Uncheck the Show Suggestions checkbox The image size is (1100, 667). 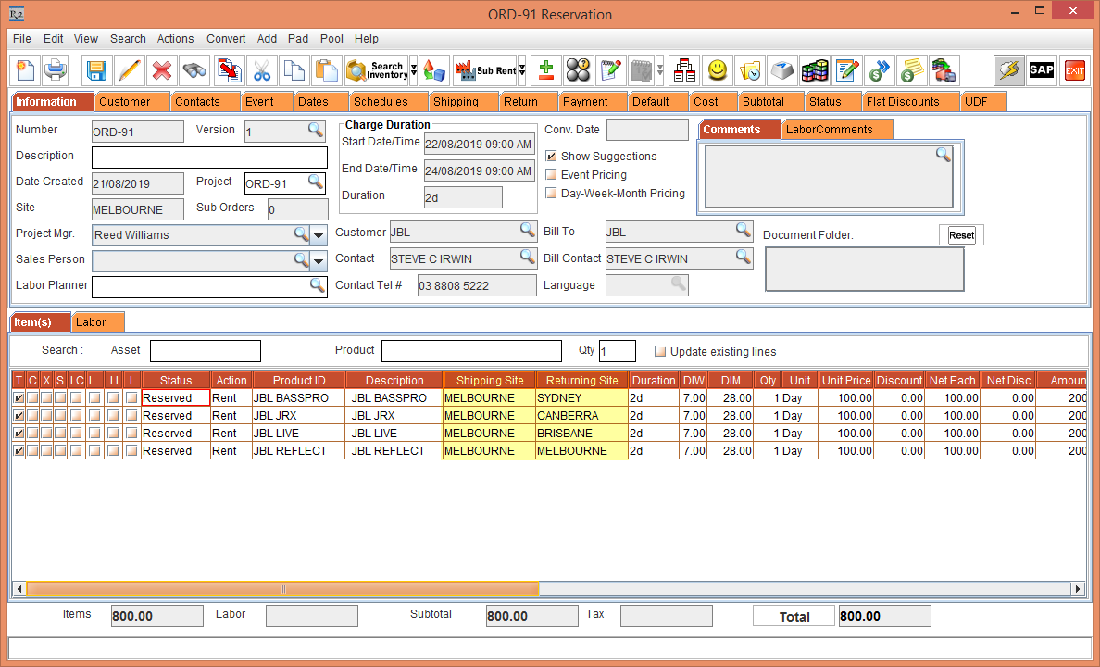(x=552, y=157)
